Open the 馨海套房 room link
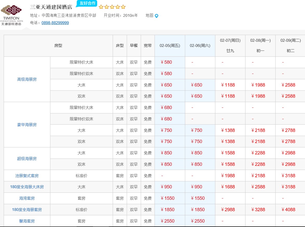Viewport: 305px width, 227px height. (x=27, y=221)
